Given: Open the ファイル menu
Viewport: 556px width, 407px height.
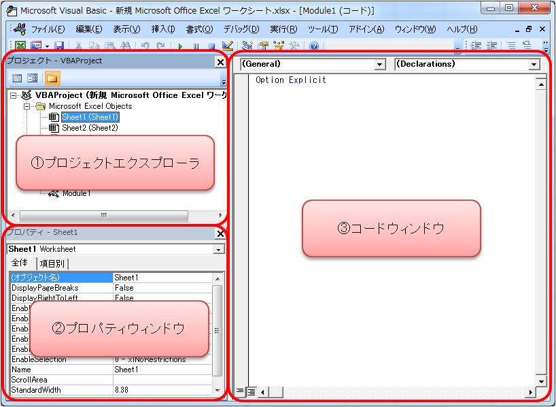Looking at the screenshot, I should tap(48, 29).
